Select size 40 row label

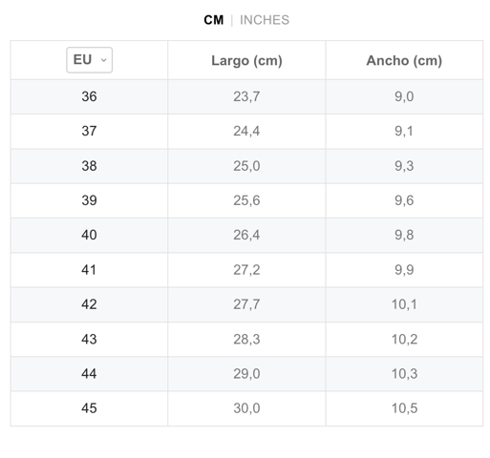pyautogui.click(x=89, y=235)
